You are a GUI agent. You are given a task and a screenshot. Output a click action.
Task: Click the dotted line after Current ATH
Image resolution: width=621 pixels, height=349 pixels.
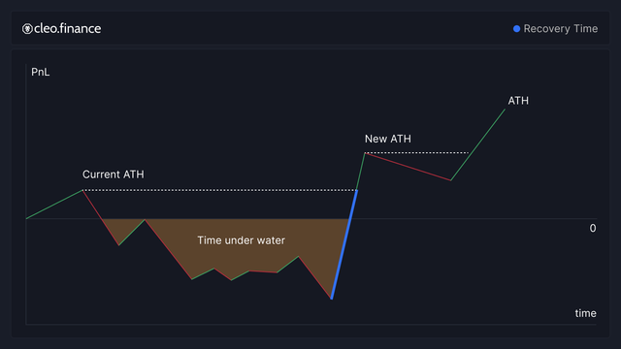pyautogui.click(x=220, y=190)
